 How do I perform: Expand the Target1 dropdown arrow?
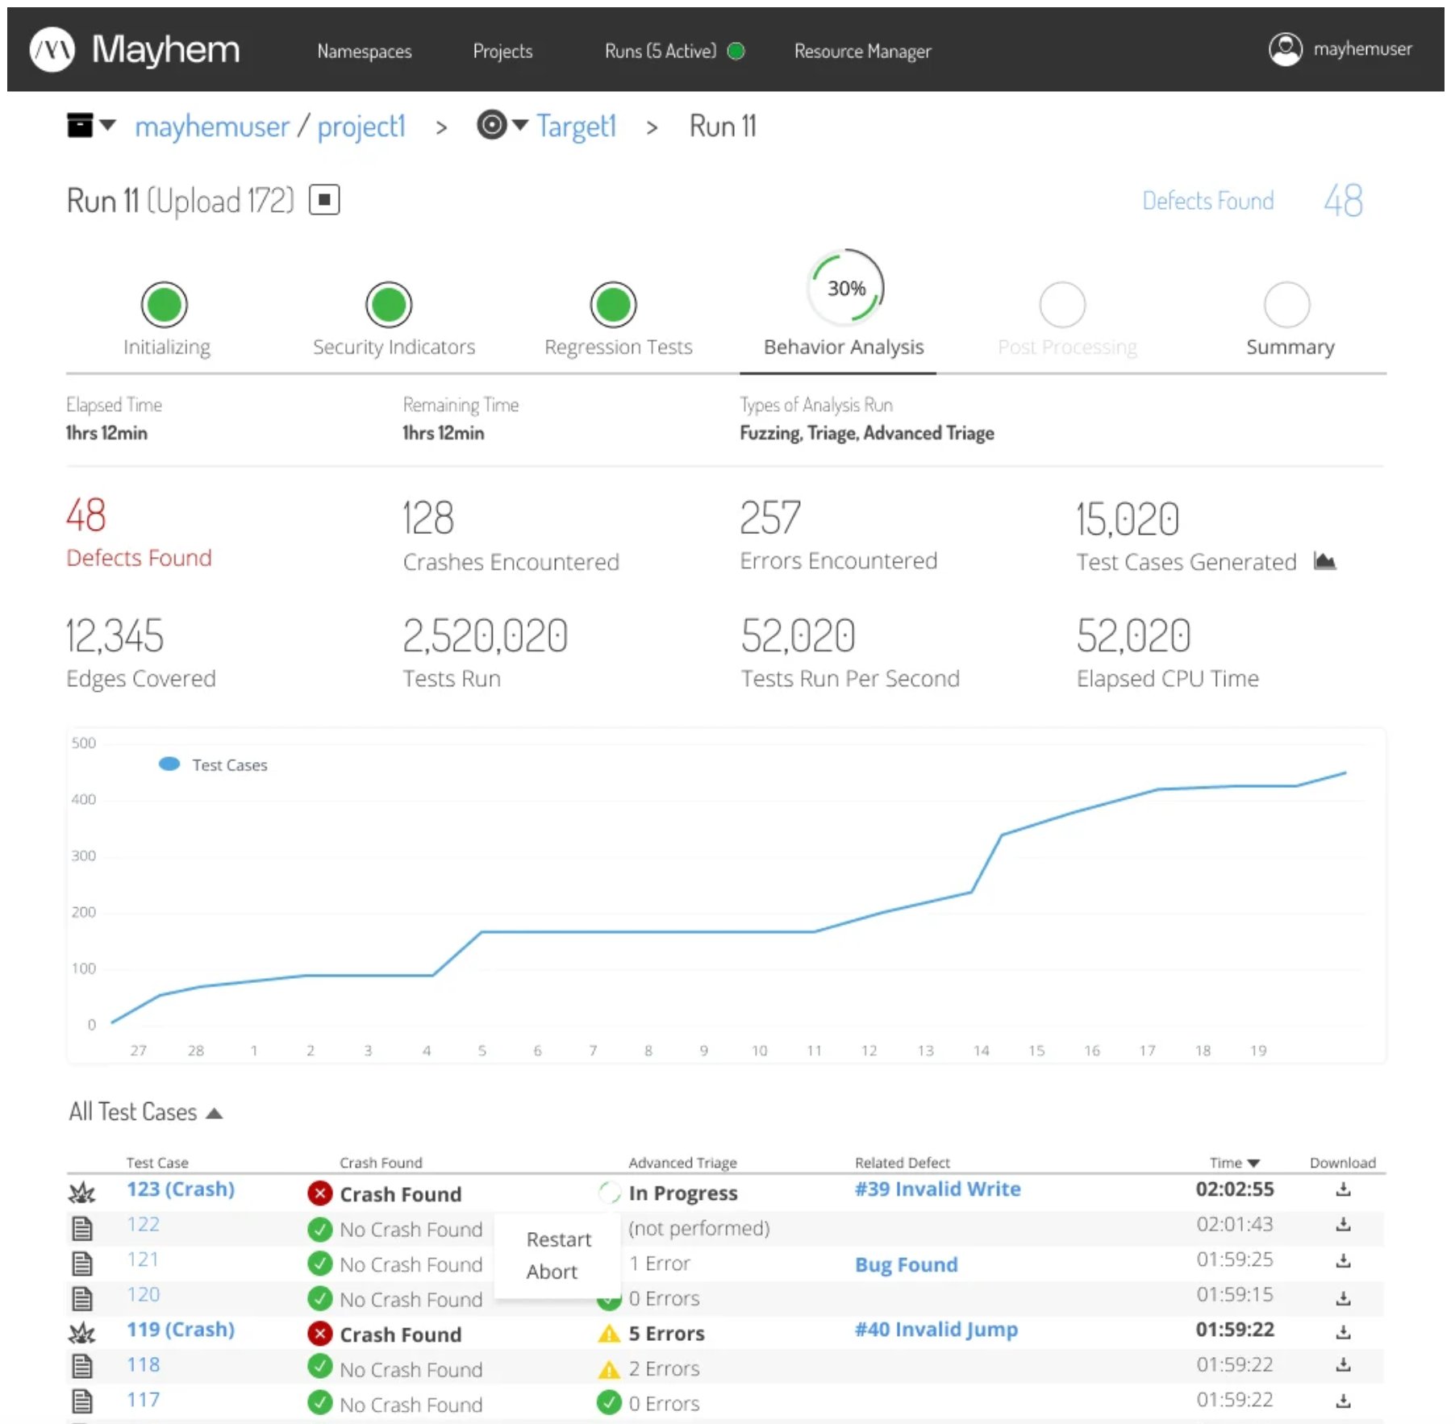(x=519, y=126)
